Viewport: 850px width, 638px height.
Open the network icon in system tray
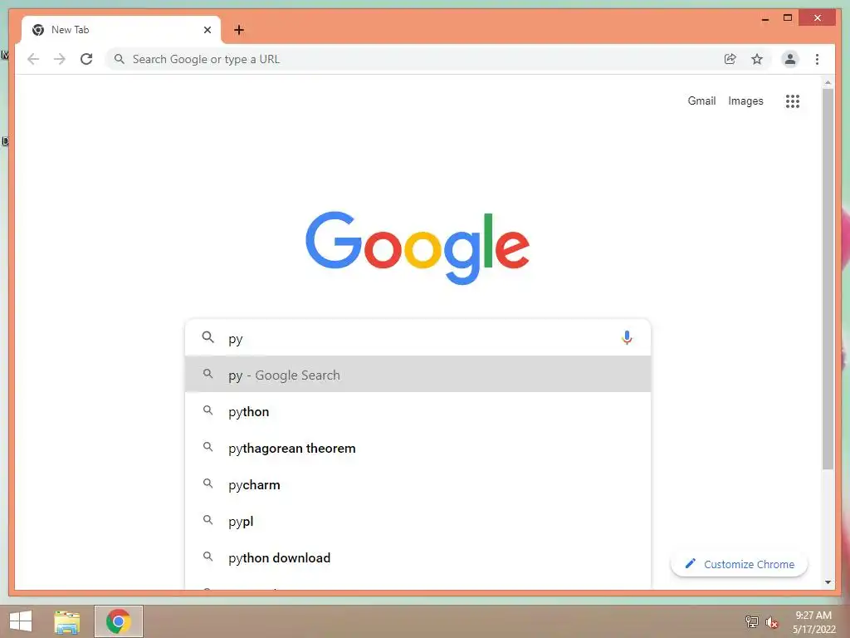point(751,621)
